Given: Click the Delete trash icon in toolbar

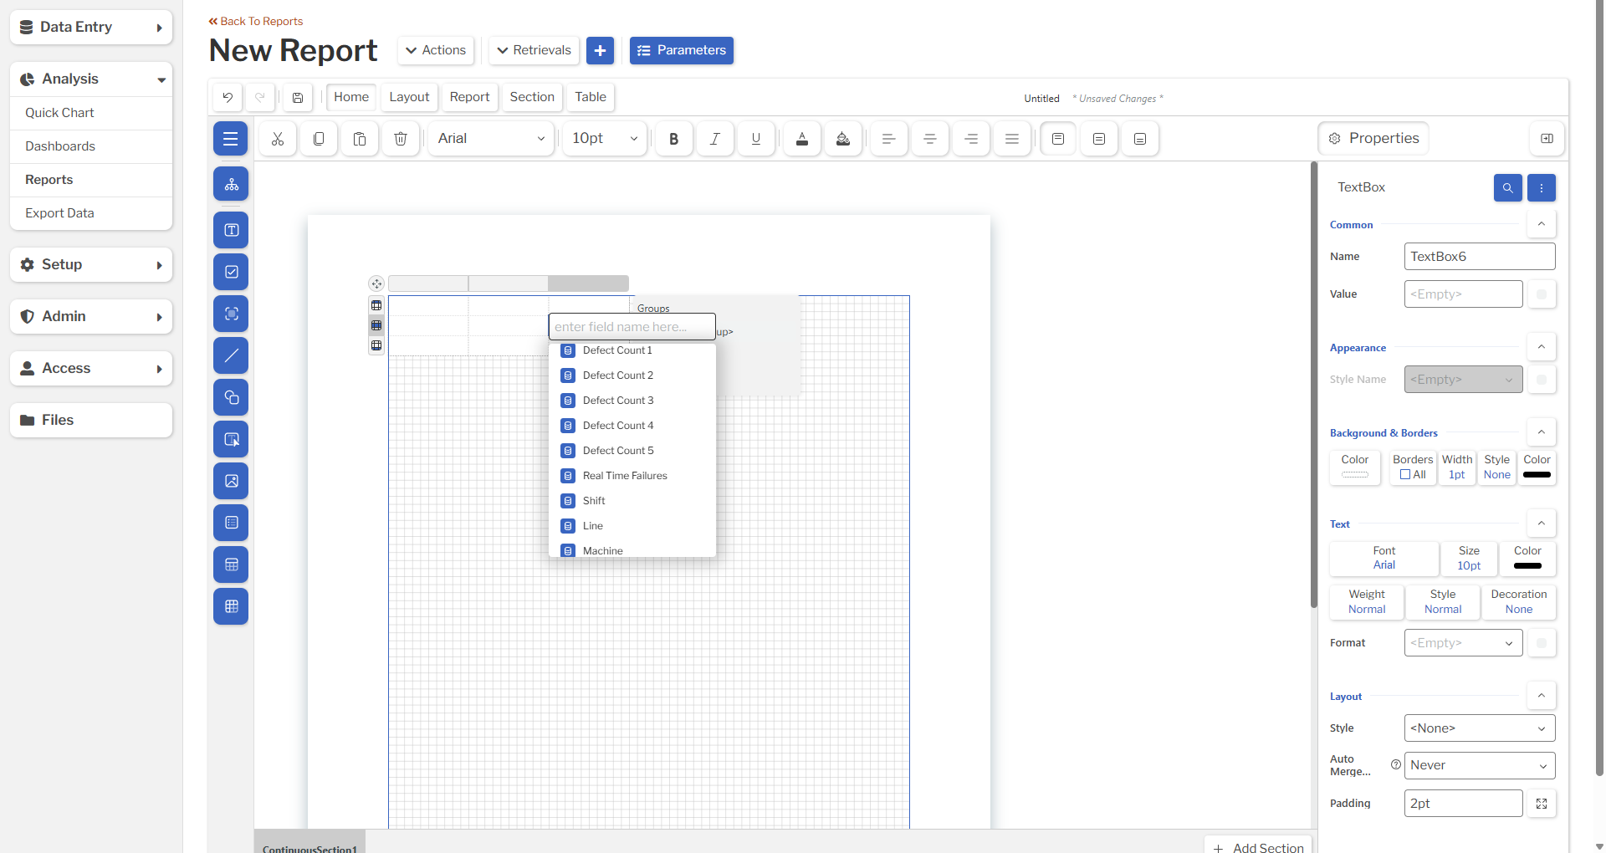Looking at the screenshot, I should [x=401, y=139].
